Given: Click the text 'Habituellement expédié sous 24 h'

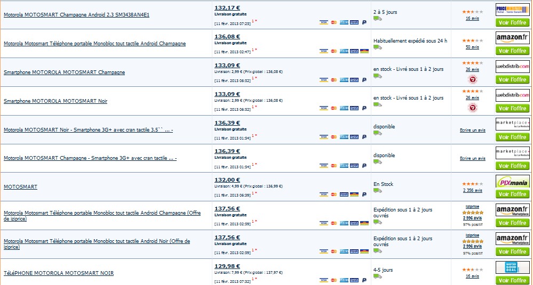Looking at the screenshot, I should point(410,40).
